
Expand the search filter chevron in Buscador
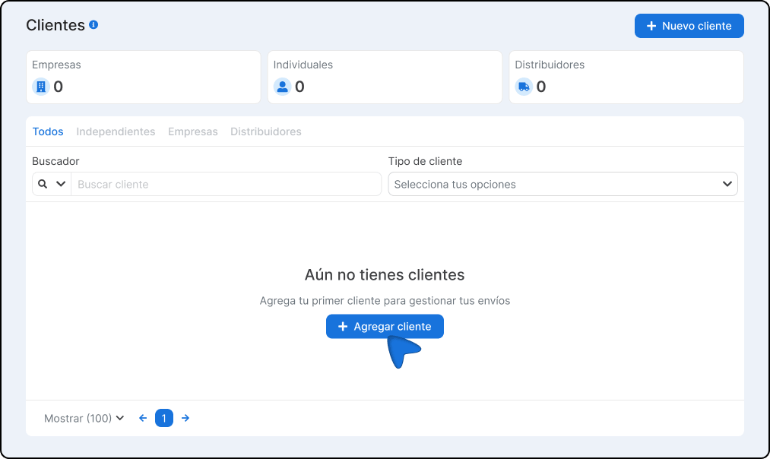coord(61,184)
